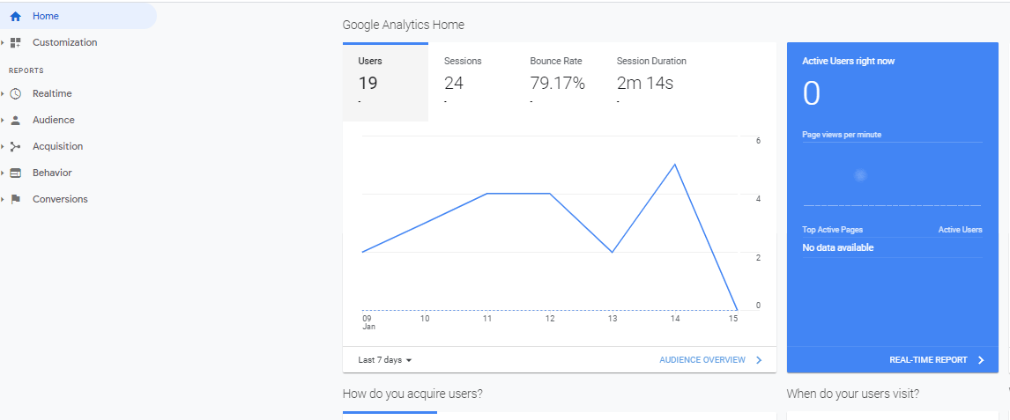Open the Conversions reports menu item

(x=60, y=200)
